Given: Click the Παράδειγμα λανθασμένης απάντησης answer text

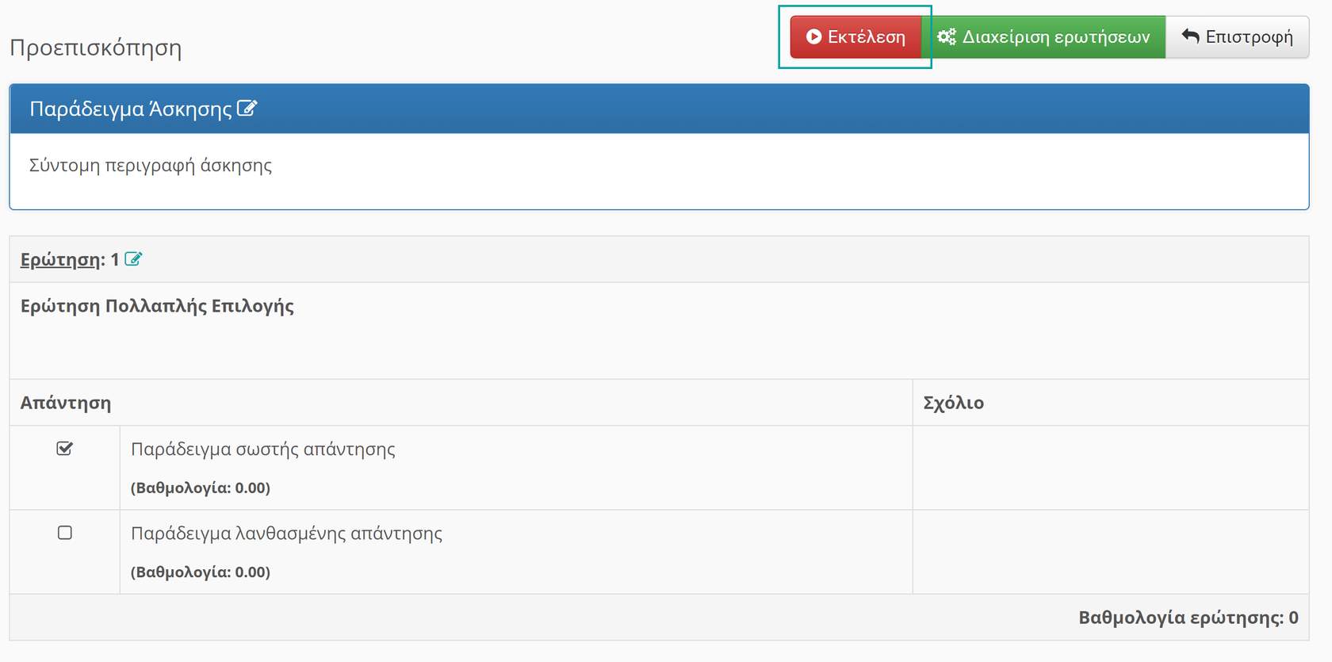Looking at the screenshot, I should [x=286, y=534].
